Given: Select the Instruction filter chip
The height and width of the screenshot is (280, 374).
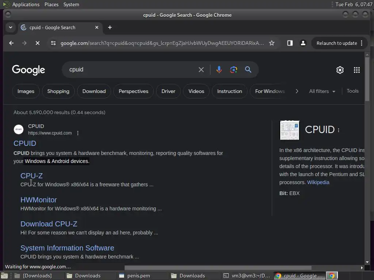Looking at the screenshot, I should [x=229, y=91].
